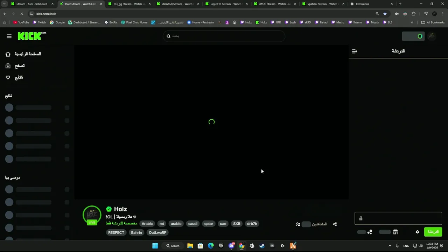Open the Chrome apps grid icon

click(4, 22)
